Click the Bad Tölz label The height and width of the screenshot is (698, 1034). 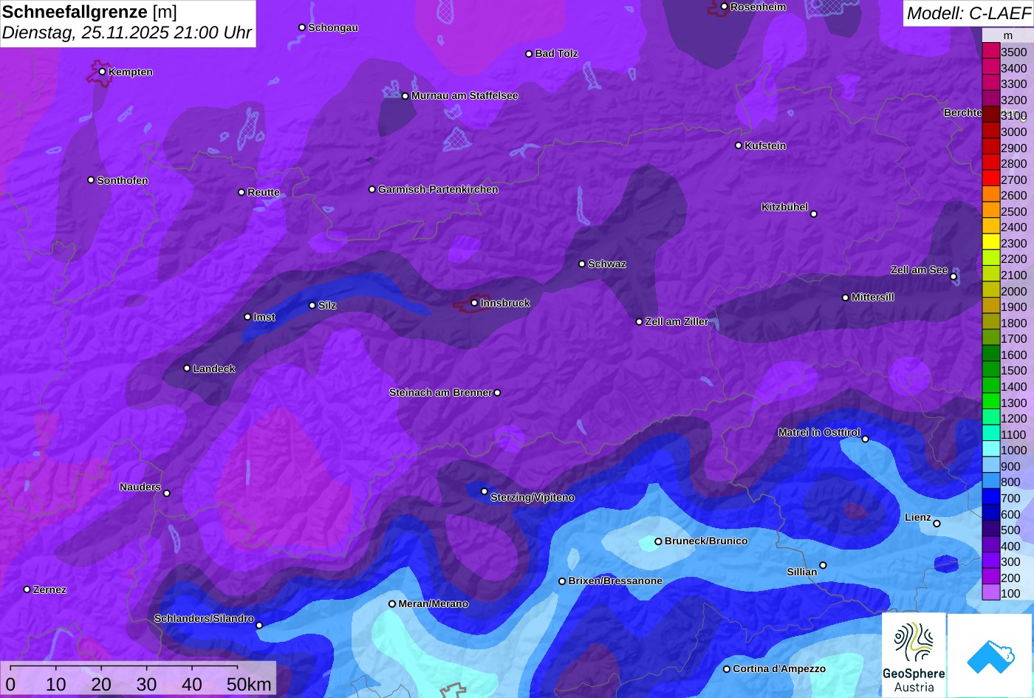coord(556,53)
